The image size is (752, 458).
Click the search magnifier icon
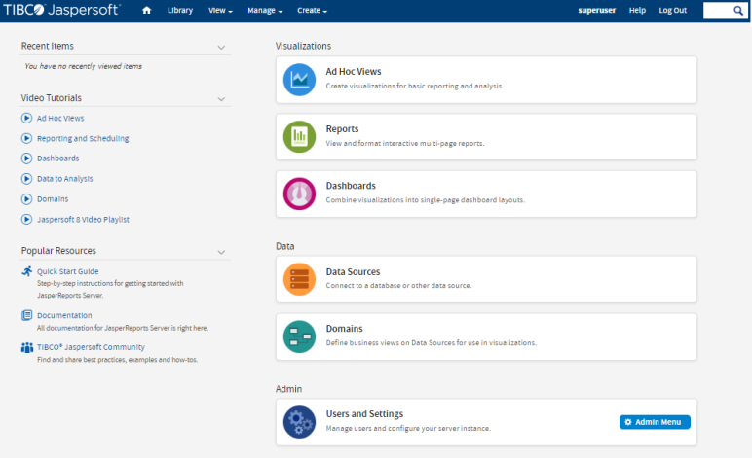pyautogui.click(x=738, y=10)
